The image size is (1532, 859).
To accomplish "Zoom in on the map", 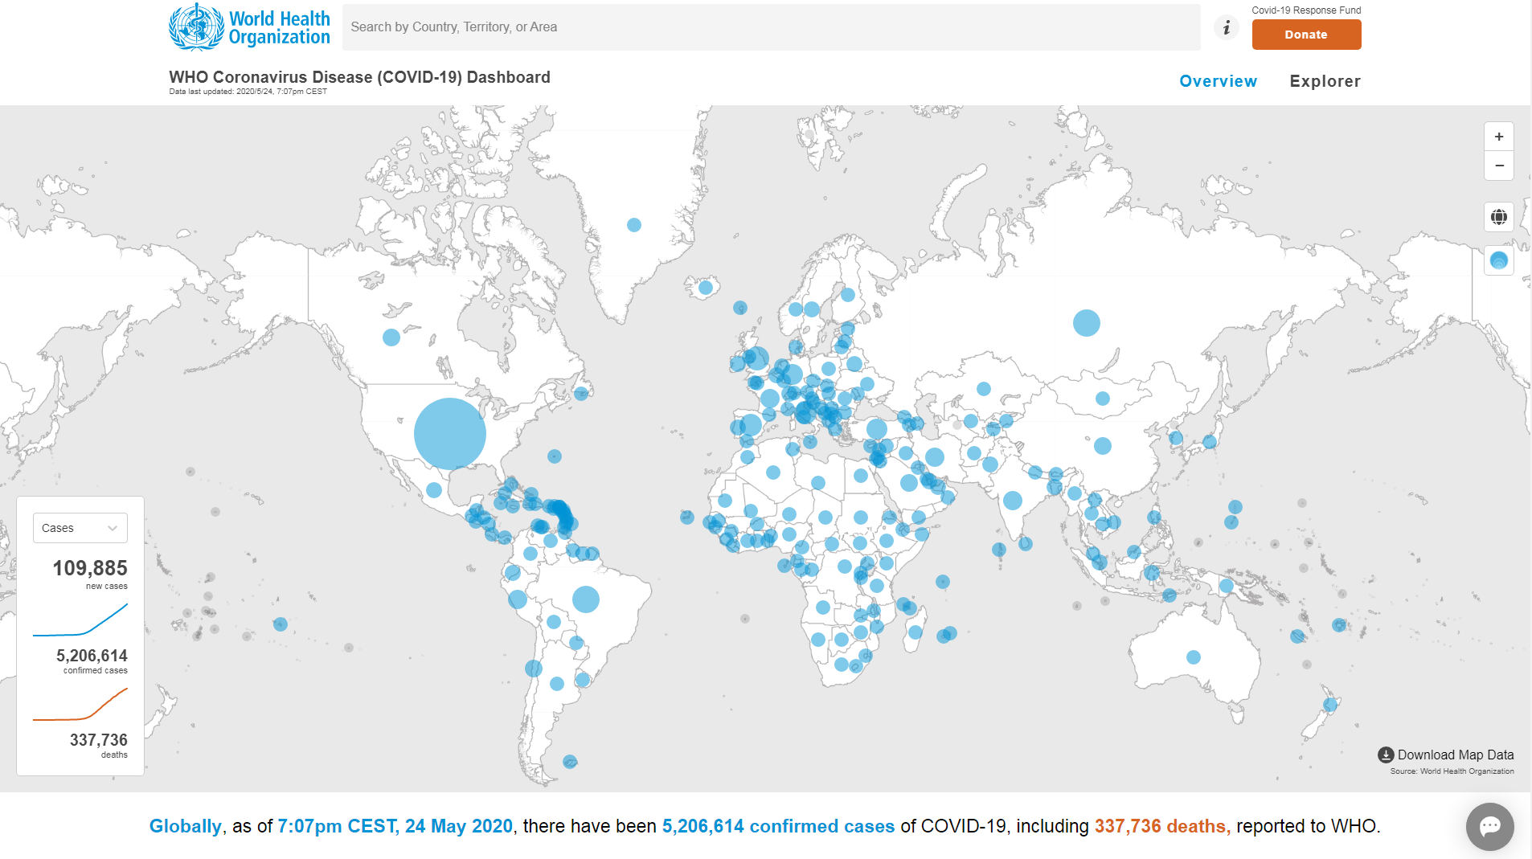I will click(x=1498, y=137).
